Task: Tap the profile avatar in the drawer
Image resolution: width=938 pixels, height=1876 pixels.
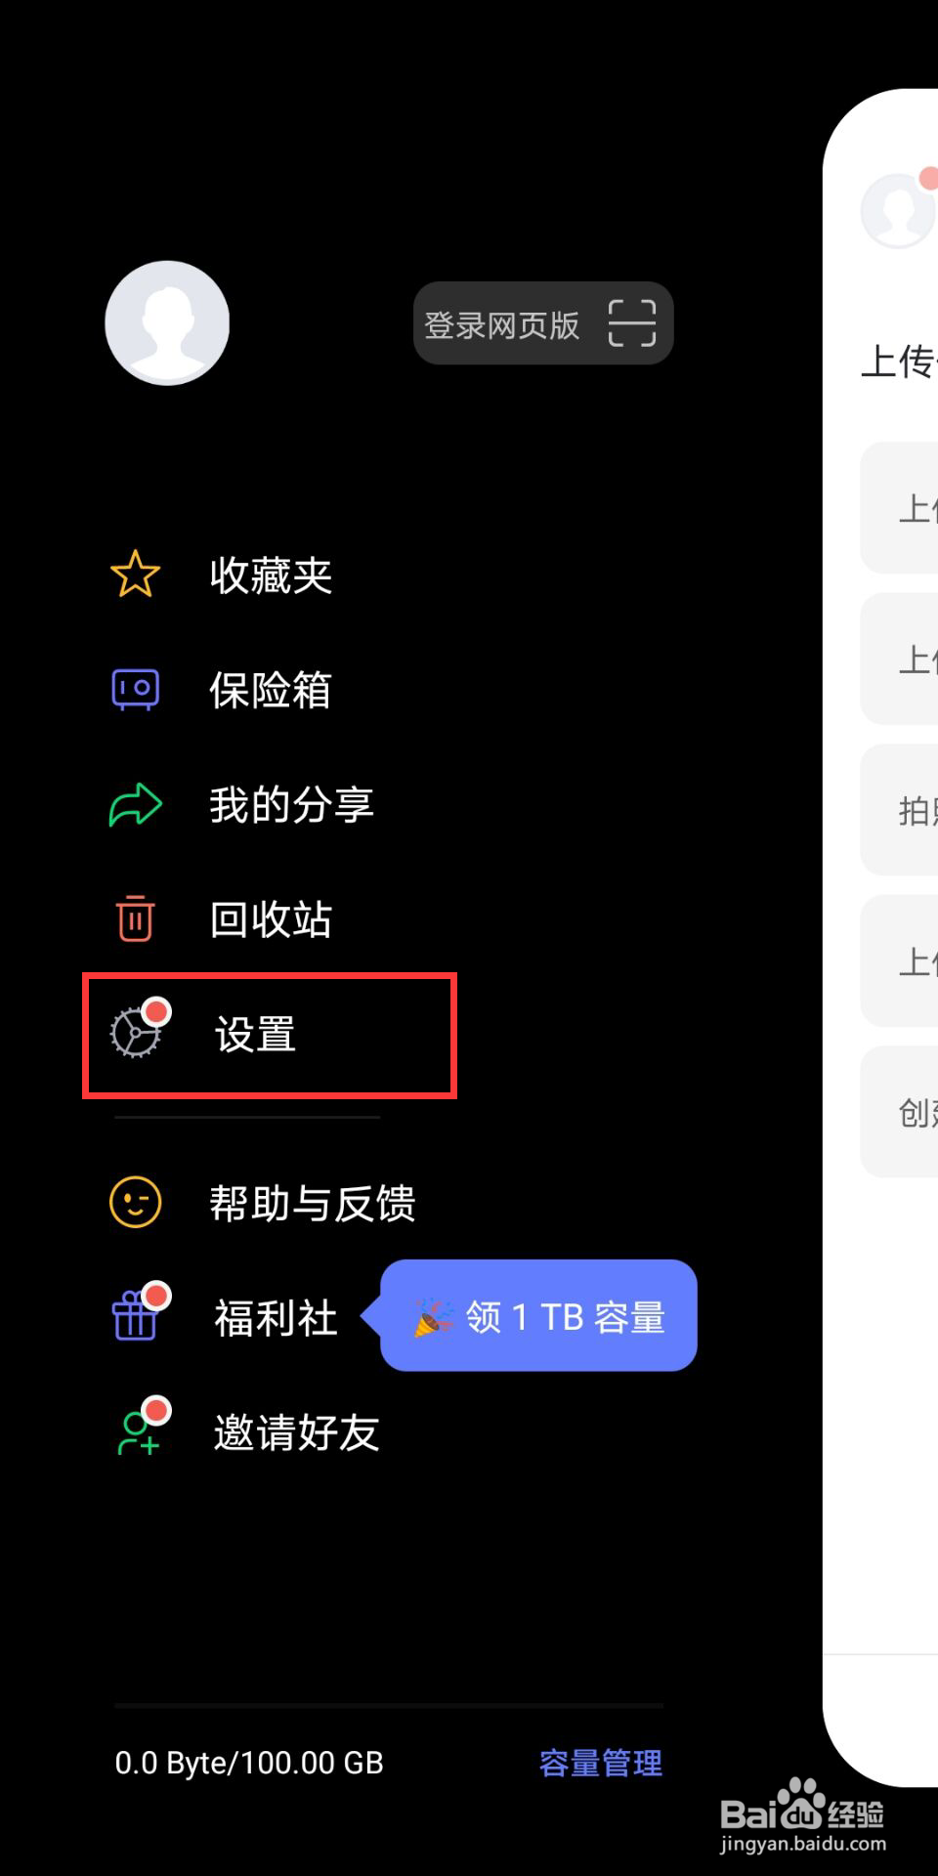Action: tap(167, 322)
